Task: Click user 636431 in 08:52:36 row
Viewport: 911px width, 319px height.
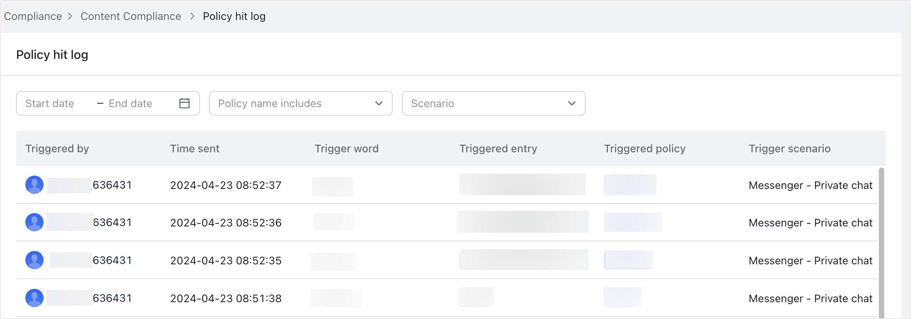Action: tap(112, 223)
